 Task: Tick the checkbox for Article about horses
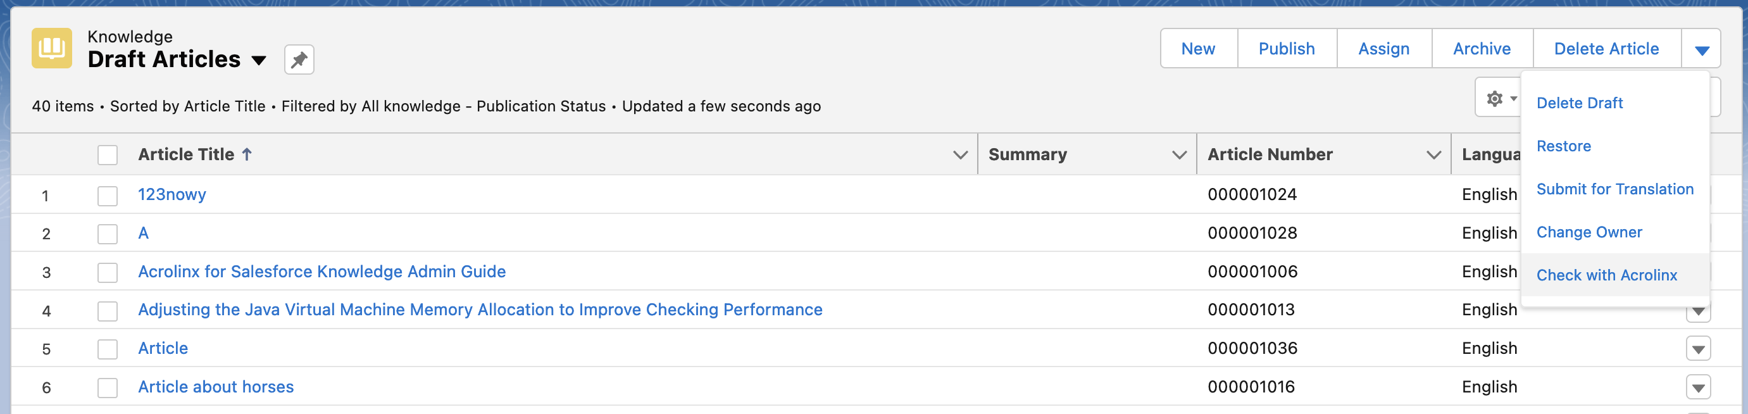107,387
